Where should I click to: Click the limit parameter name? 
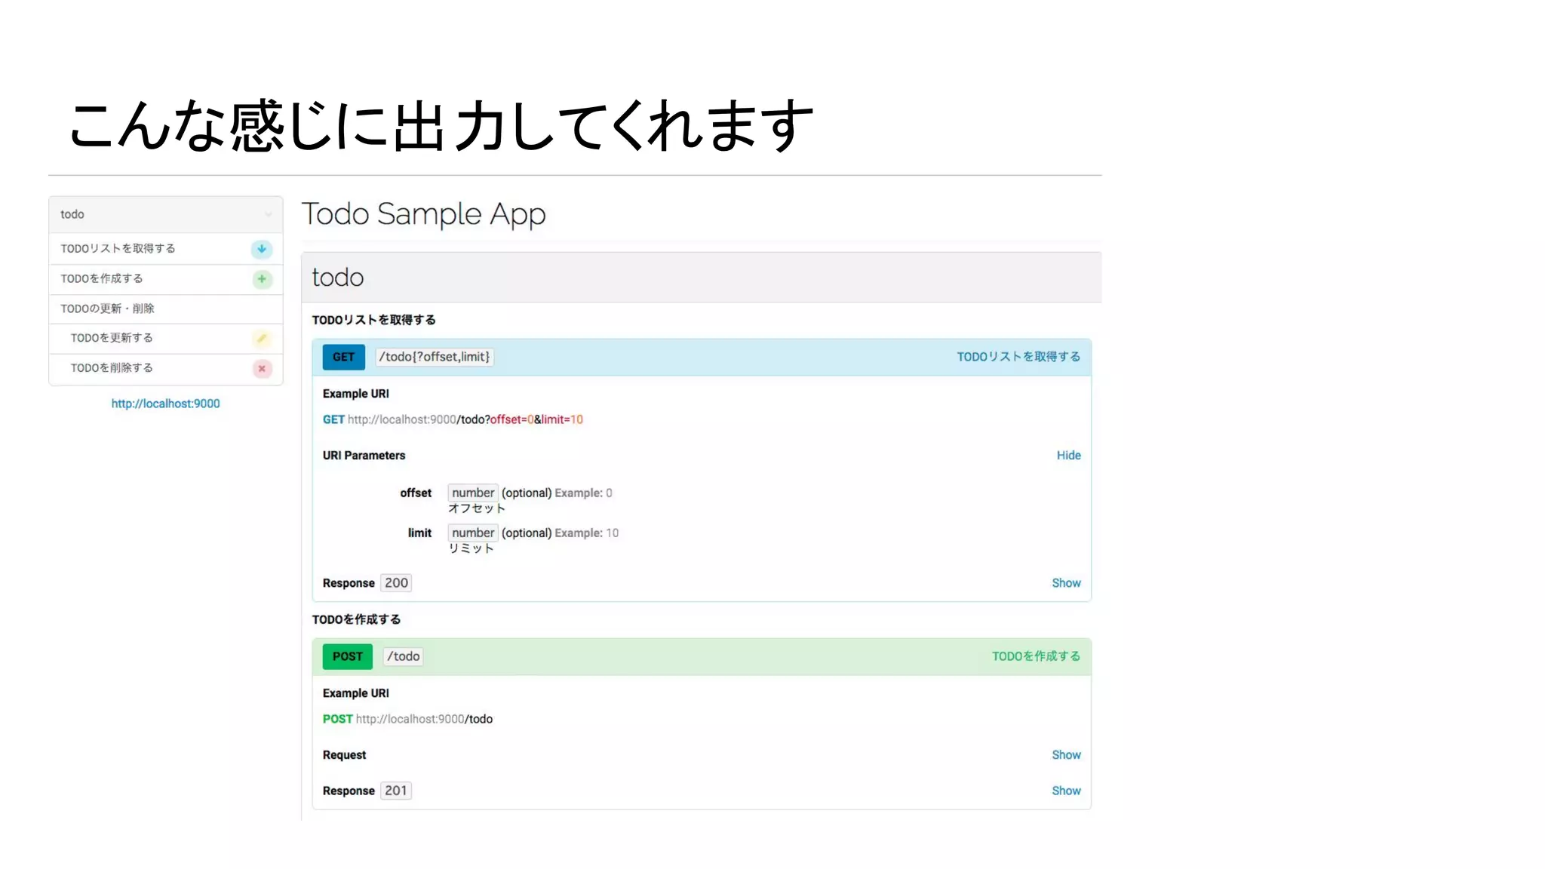pyautogui.click(x=419, y=533)
